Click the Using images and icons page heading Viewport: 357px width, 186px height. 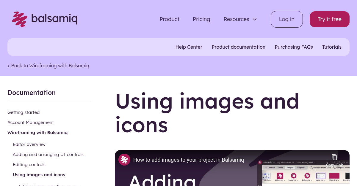pyautogui.click(x=207, y=113)
